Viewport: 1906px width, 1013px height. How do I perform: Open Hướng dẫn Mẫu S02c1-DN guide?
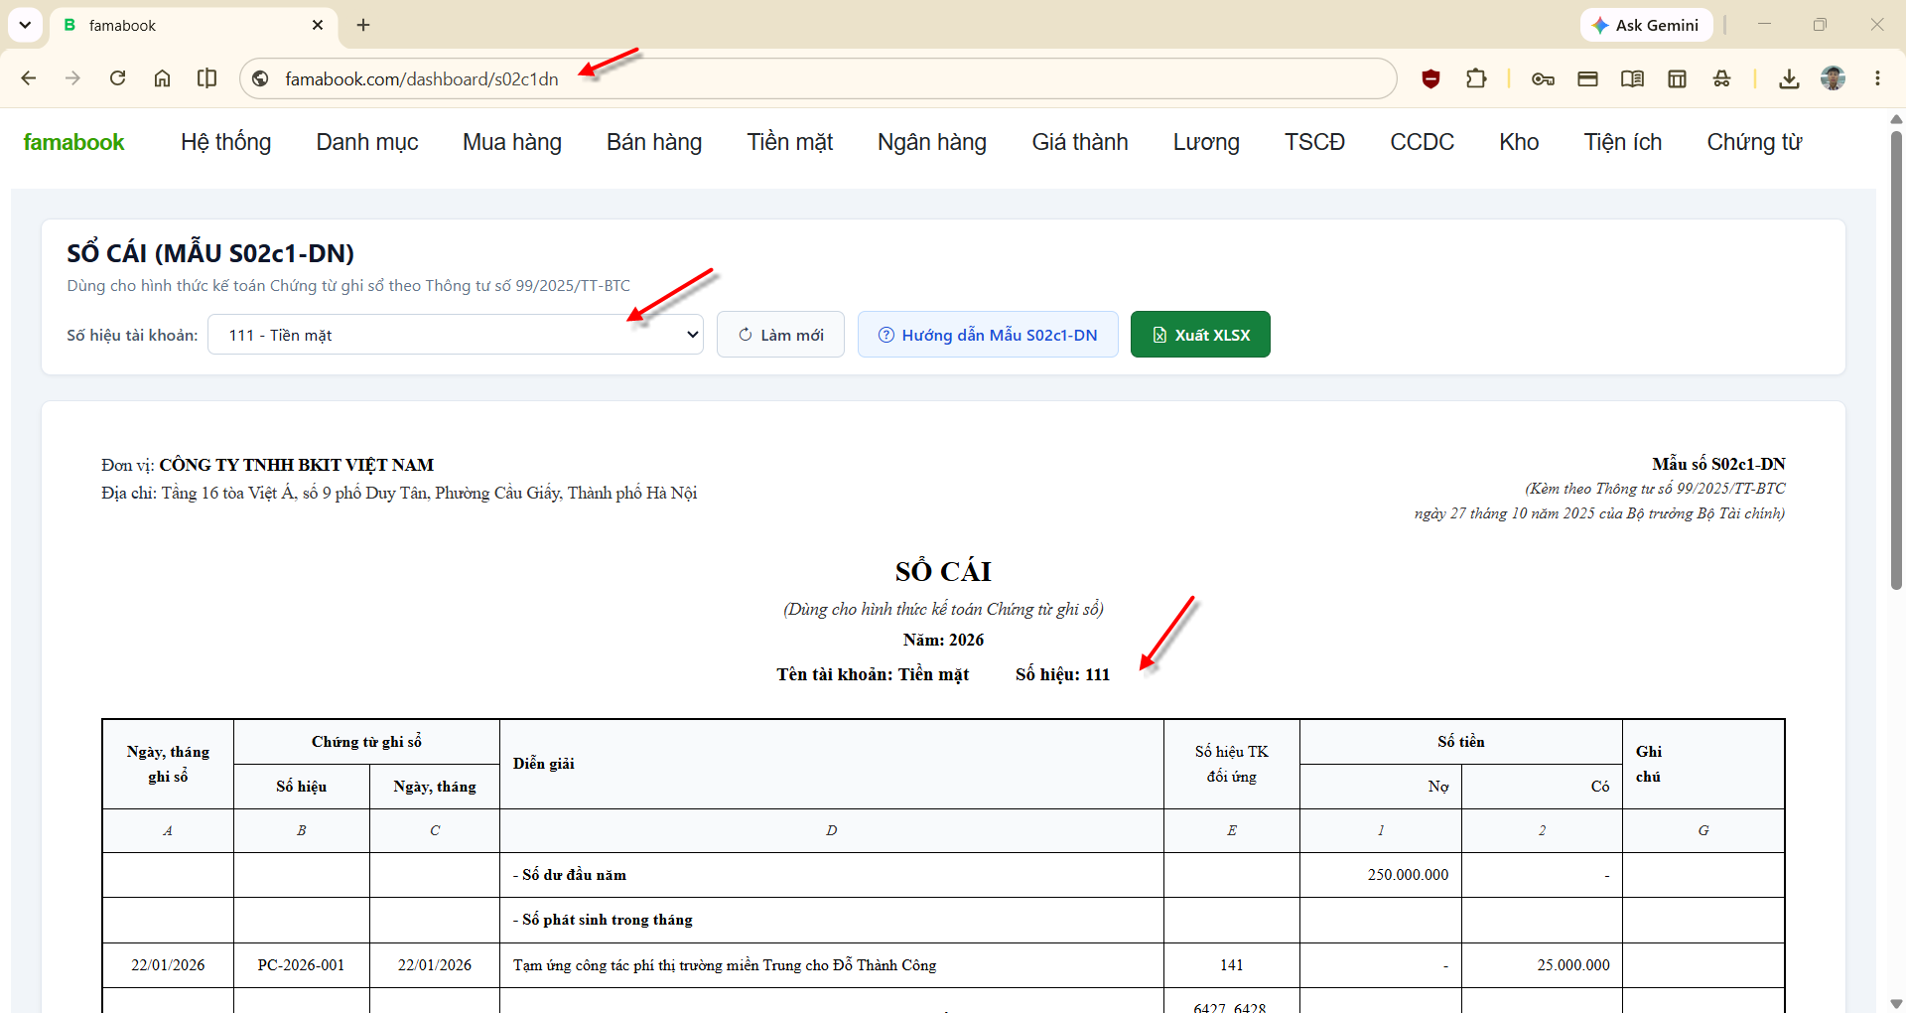pos(988,335)
